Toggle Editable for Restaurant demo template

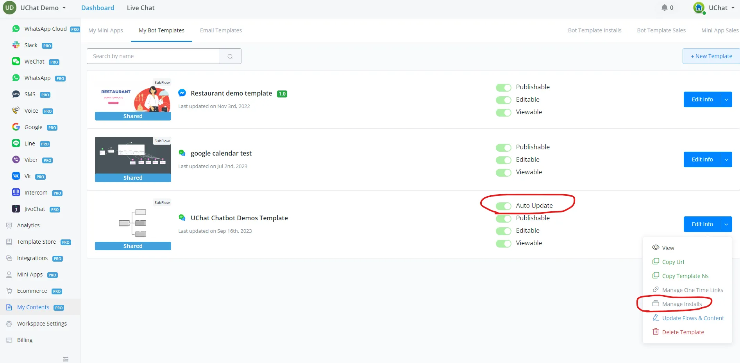click(504, 100)
